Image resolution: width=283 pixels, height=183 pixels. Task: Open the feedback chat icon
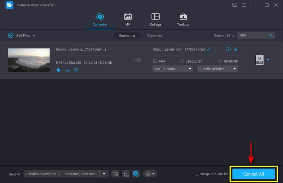pos(235,5)
